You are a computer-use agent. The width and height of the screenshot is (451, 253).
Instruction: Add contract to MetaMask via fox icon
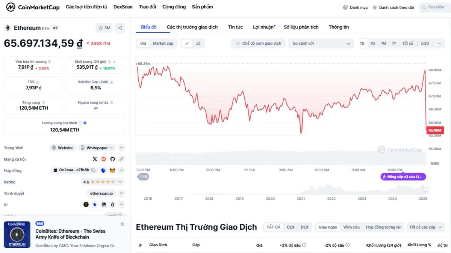pos(112,170)
